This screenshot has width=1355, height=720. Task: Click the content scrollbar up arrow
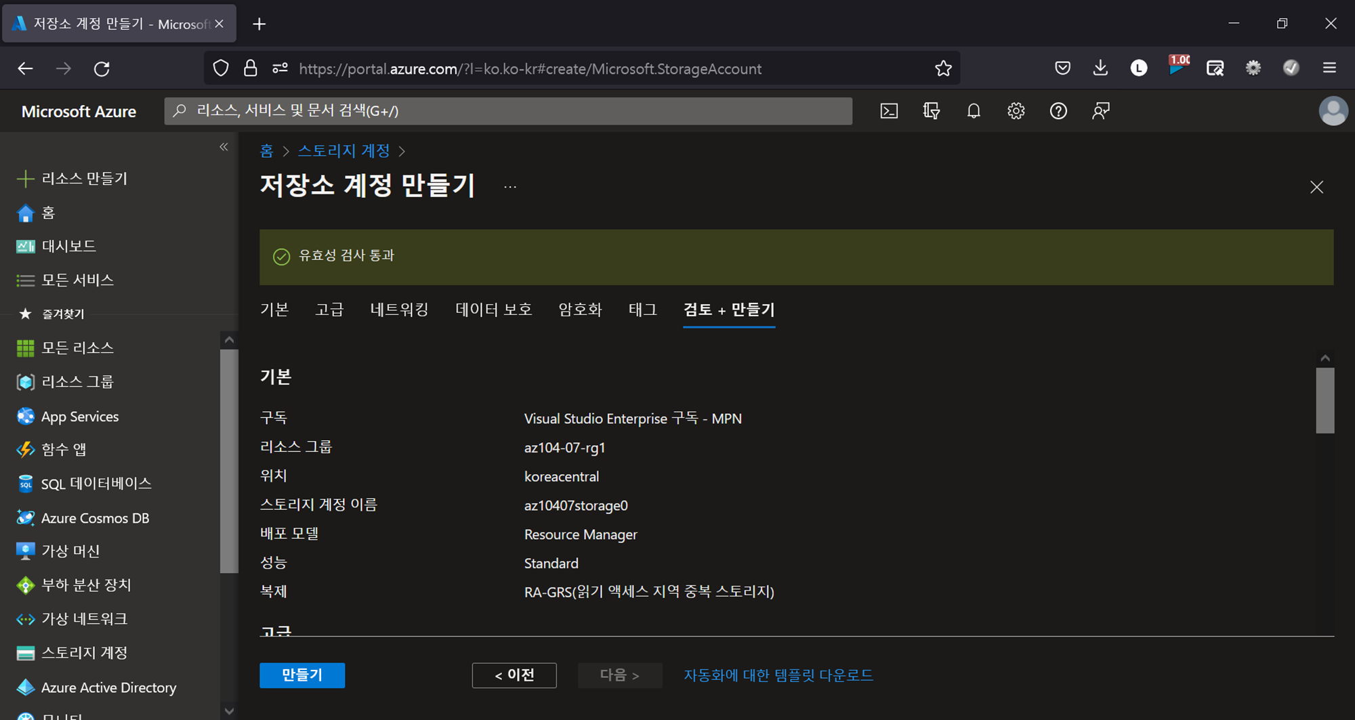point(1325,358)
